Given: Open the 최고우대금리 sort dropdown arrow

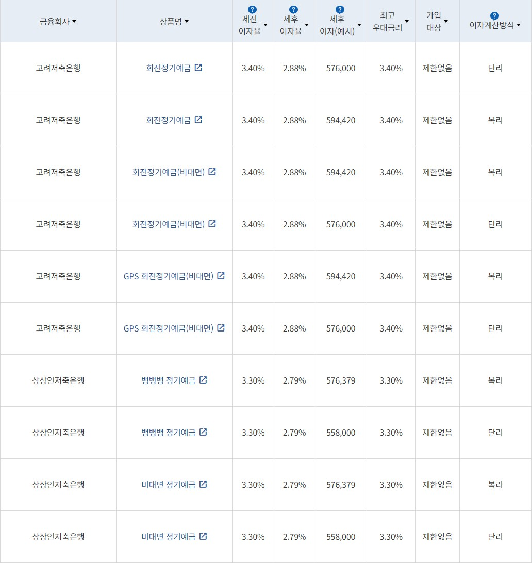Looking at the screenshot, I should click(x=407, y=21).
